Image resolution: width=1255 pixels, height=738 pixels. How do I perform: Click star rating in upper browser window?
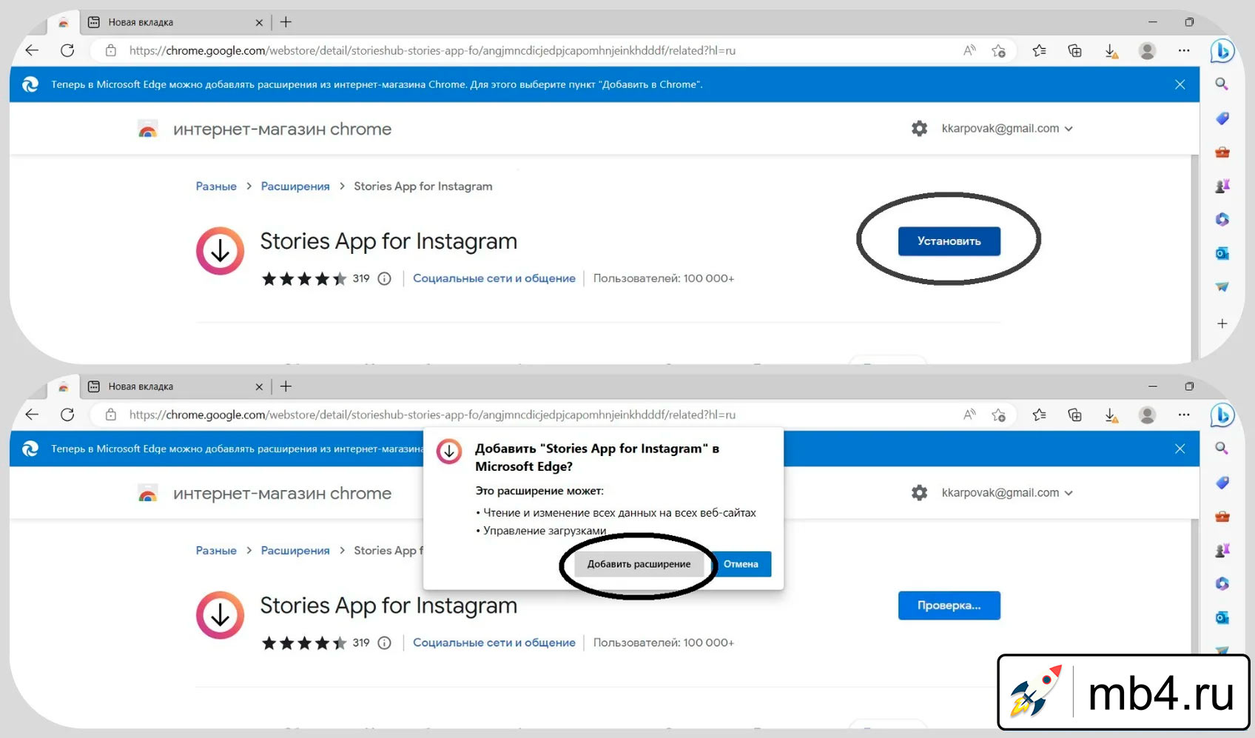(x=303, y=278)
